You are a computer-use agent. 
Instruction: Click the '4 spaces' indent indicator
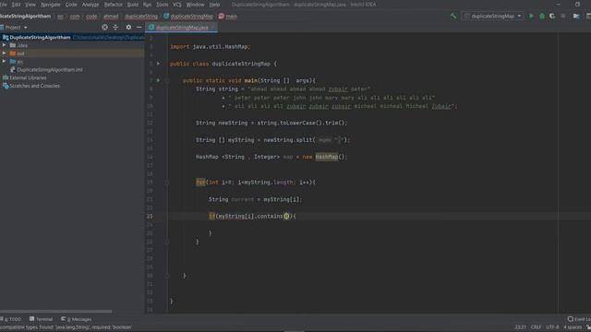[x=573, y=327]
